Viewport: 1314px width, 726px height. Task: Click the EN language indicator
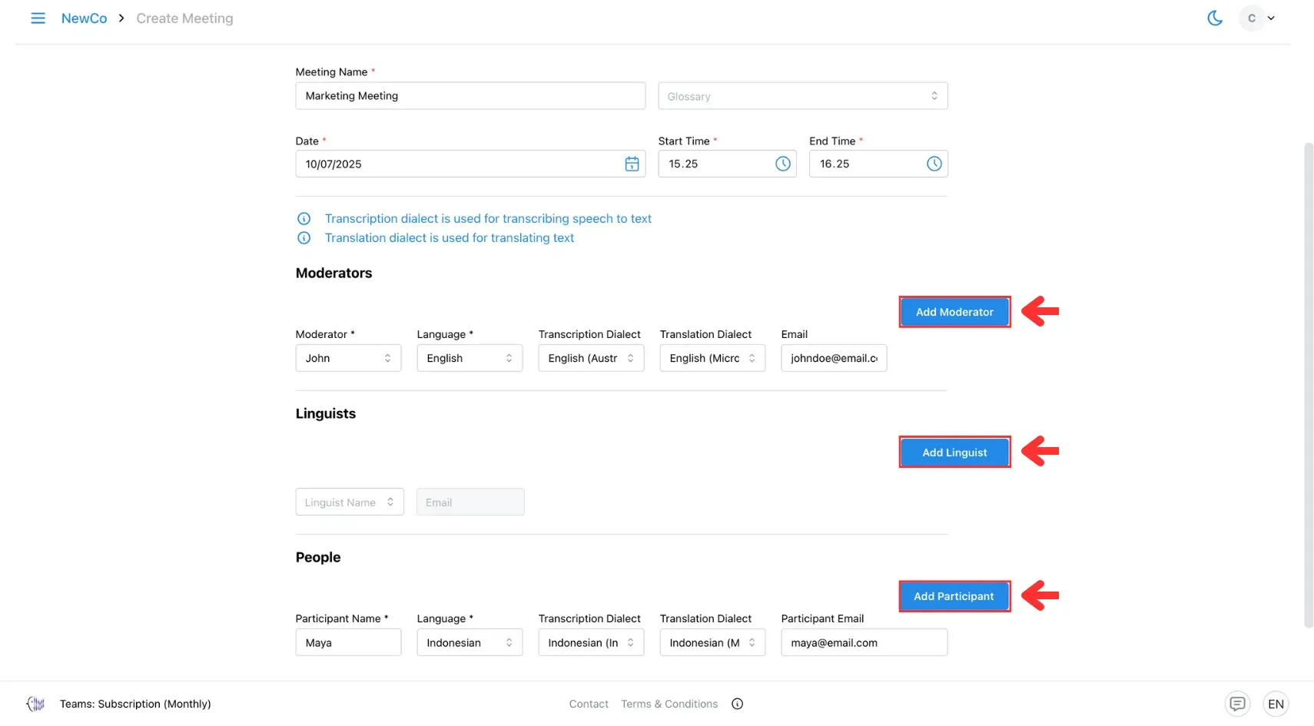click(x=1276, y=704)
